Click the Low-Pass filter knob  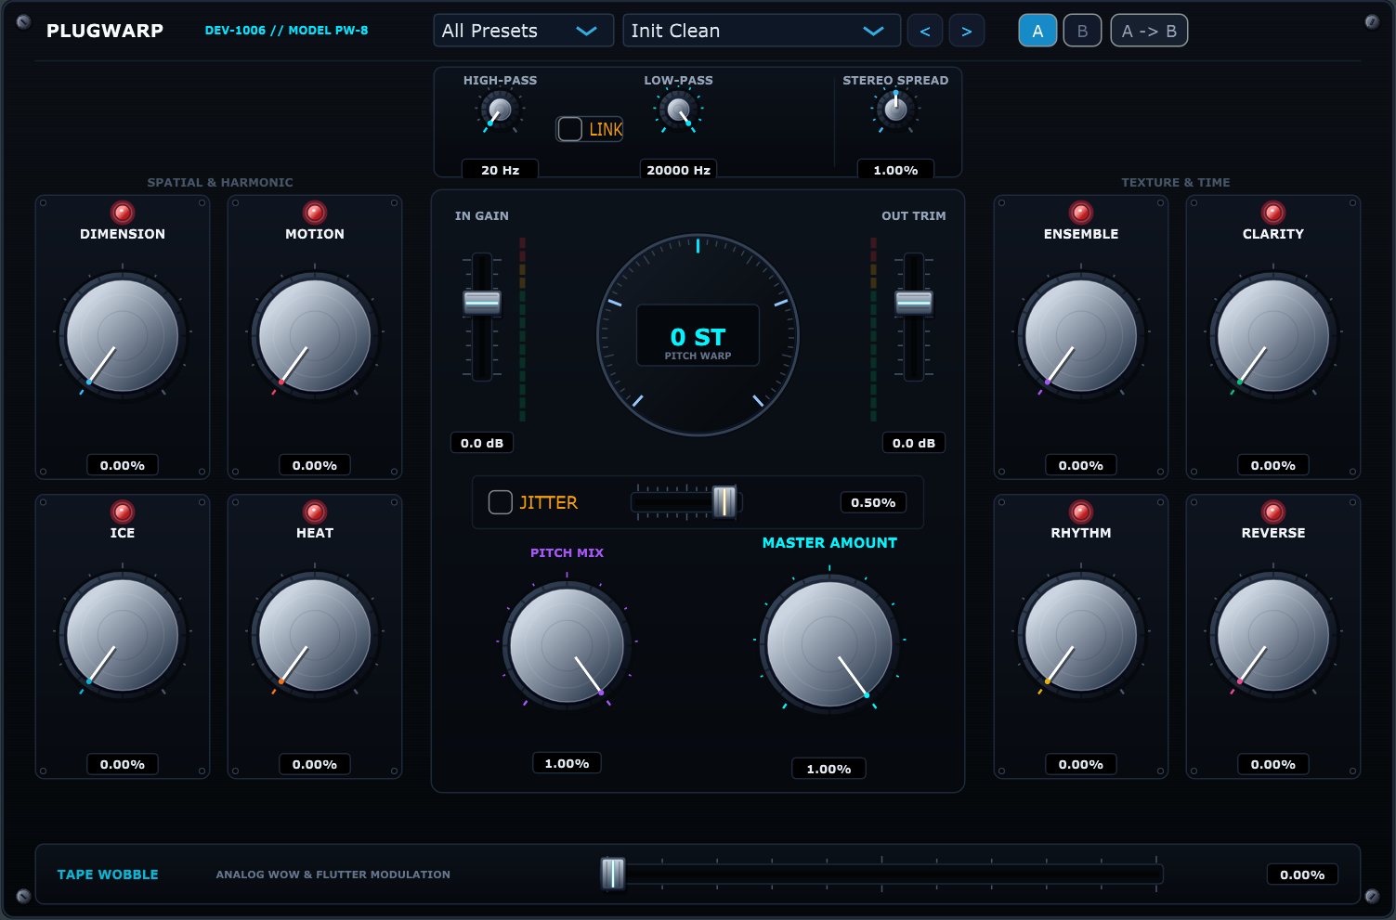679,111
